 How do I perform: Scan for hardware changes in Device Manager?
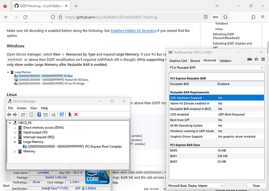62,114
